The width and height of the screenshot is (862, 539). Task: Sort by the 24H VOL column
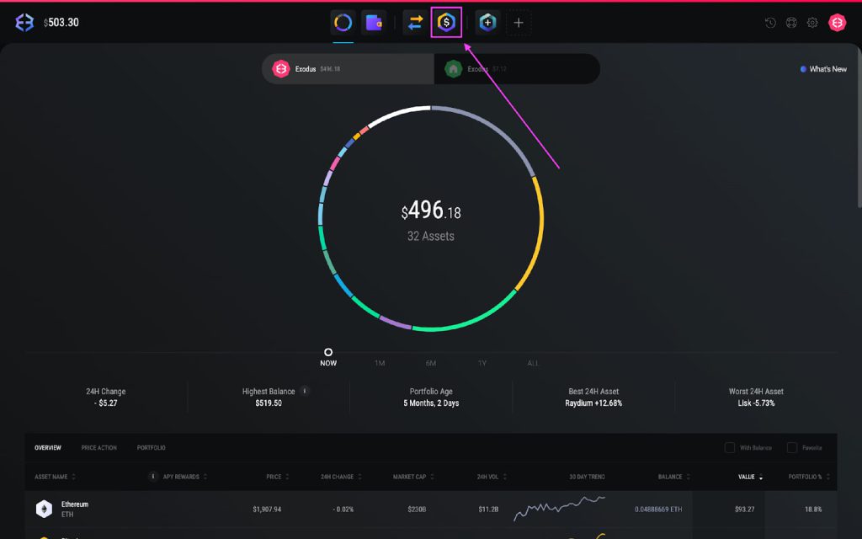click(492, 477)
